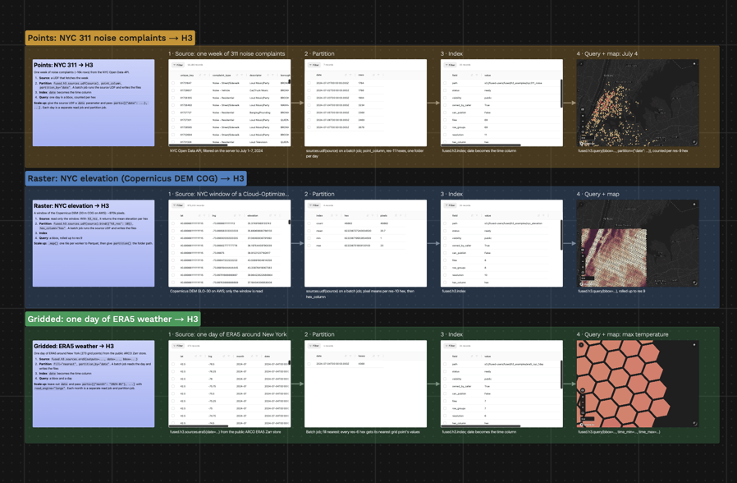Viewport: 737px width, 483px height.
Task: Click the elevation map top-right corner control
Action: pyautogui.click(x=694, y=204)
